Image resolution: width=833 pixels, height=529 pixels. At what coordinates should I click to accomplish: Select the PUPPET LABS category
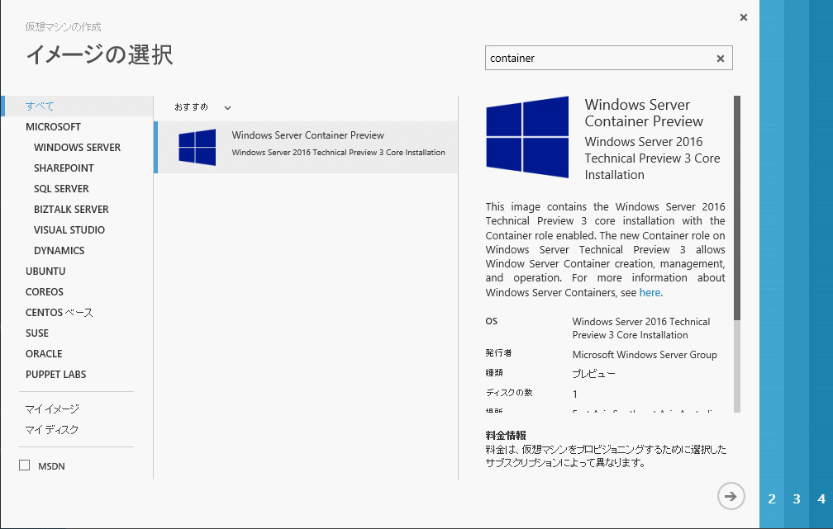point(56,375)
